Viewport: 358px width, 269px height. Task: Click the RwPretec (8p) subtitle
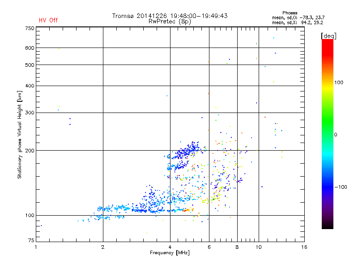170,22
